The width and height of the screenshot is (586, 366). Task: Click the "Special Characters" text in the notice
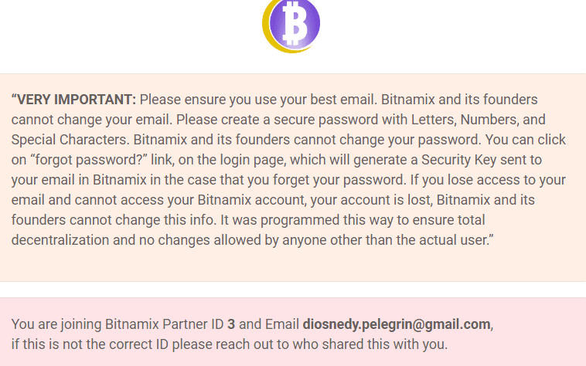pos(70,140)
